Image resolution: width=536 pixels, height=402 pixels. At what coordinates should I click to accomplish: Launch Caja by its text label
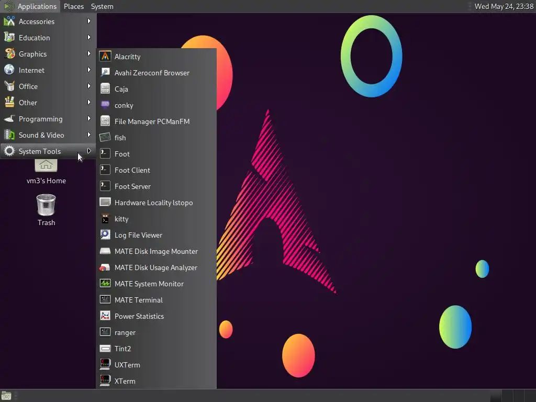tap(121, 89)
